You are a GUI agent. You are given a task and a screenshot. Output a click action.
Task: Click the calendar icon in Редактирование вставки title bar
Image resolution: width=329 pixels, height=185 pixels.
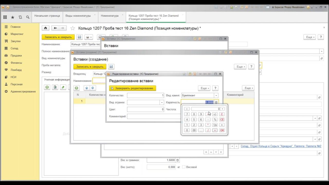click(195, 74)
